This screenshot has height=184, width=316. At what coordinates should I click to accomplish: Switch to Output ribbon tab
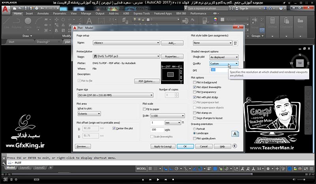pos(100,13)
